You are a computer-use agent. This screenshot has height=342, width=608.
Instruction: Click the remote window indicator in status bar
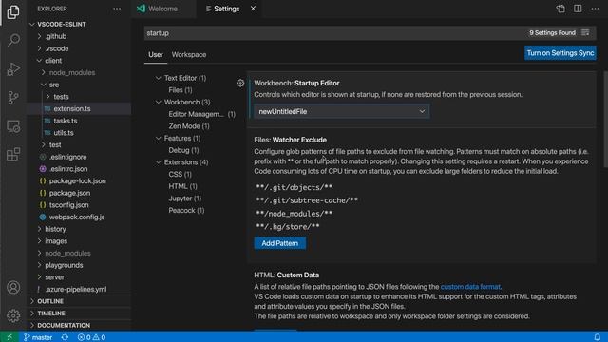coord(9,337)
